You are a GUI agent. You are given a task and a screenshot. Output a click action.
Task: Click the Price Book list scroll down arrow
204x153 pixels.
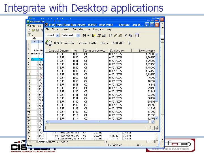156,118
